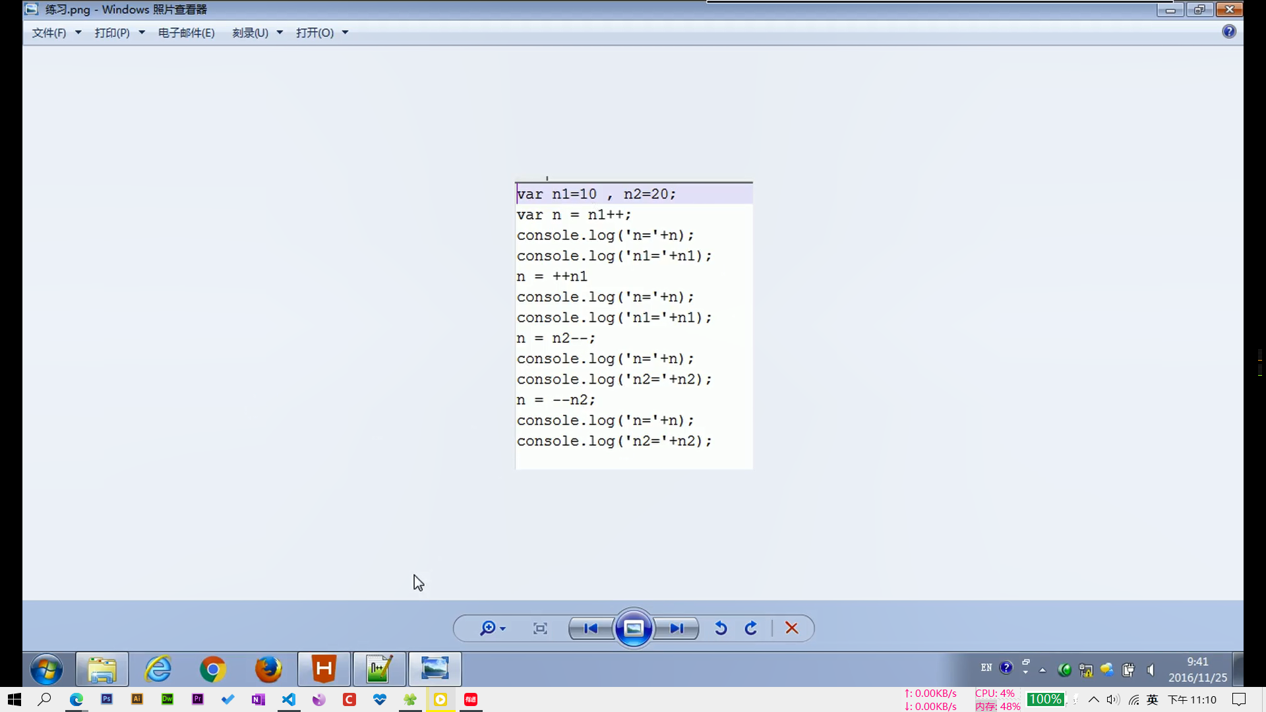Launch Microsoft Edge from taskbar
This screenshot has height=712, width=1266.
(76, 699)
